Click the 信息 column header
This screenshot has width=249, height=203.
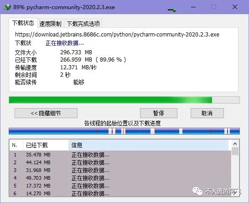[x=148, y=145]
